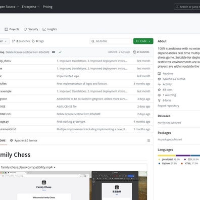Click the license scale icon in README tabs

point(11,140)
